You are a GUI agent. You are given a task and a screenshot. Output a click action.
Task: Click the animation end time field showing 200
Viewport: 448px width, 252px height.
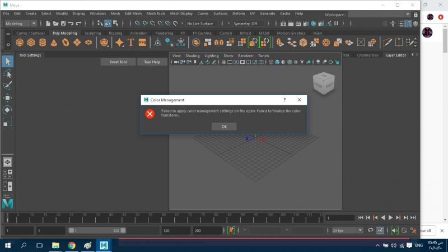point(207,230)
